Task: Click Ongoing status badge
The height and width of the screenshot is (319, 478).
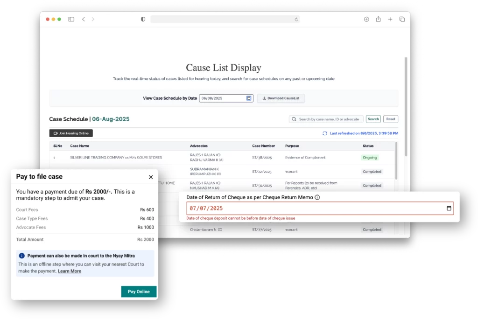Action: click(370, 158)
